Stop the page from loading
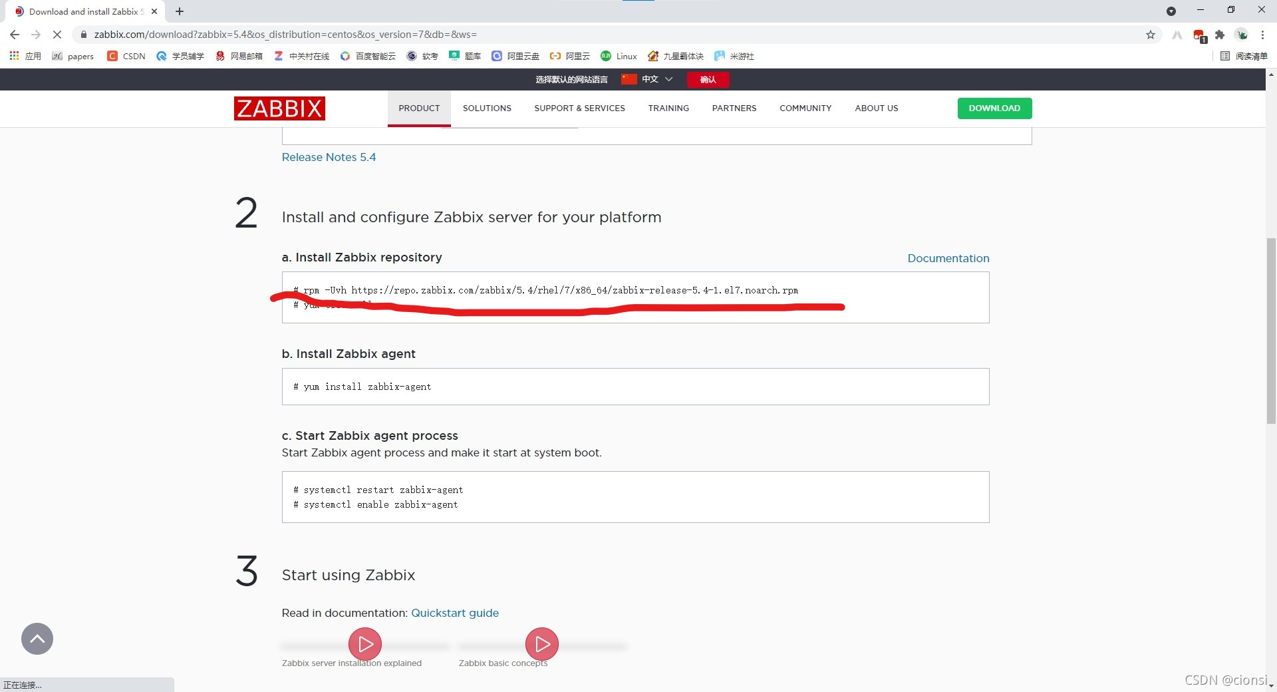Image resolution: width=1277 pixels, height=692 pixels. 57,35
